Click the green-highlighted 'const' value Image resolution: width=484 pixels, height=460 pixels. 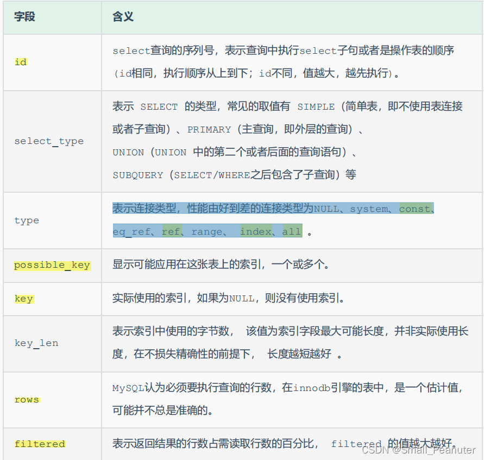coord(414,209)
